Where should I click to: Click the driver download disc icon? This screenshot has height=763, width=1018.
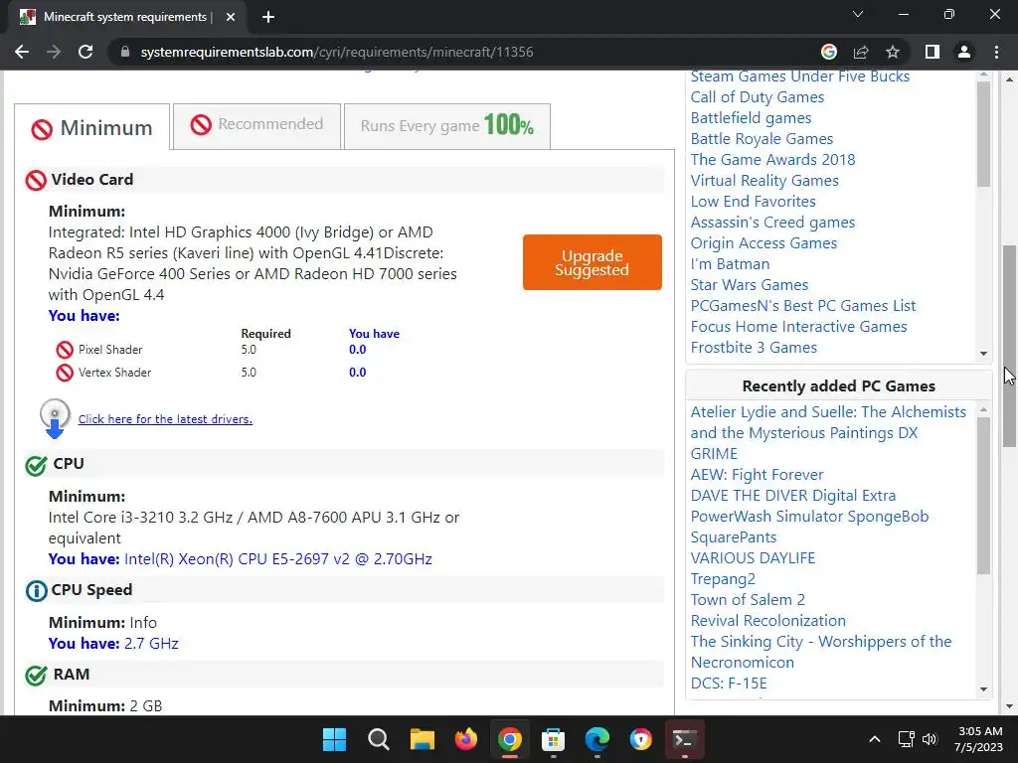(x=55, y=418)
